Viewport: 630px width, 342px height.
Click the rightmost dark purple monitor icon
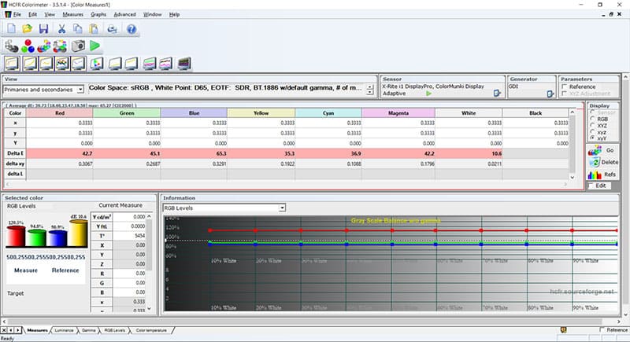[184, 64]
